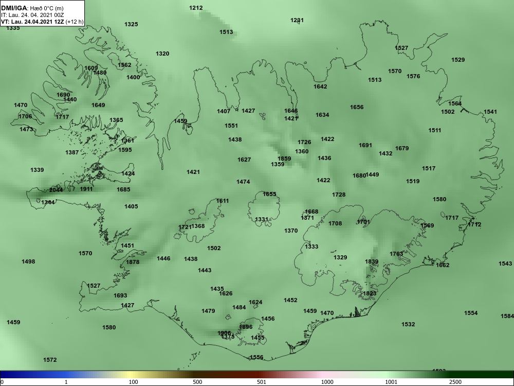Select the 1609 height label
Screen dimensions: 514x386
pyautogui.click(x=91, y=68)
